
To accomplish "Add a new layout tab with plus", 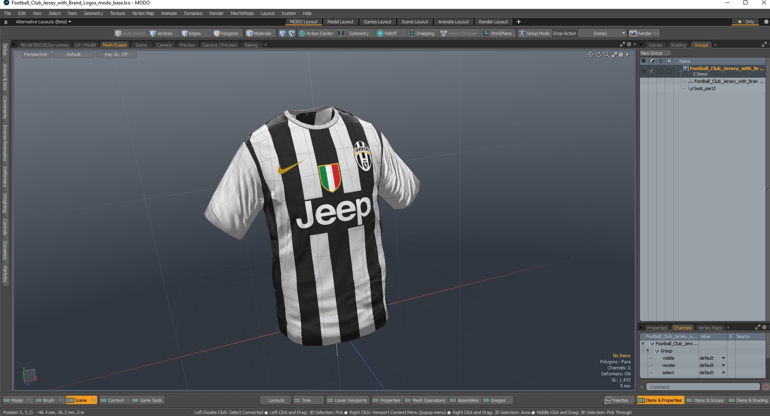I will 519,22.
